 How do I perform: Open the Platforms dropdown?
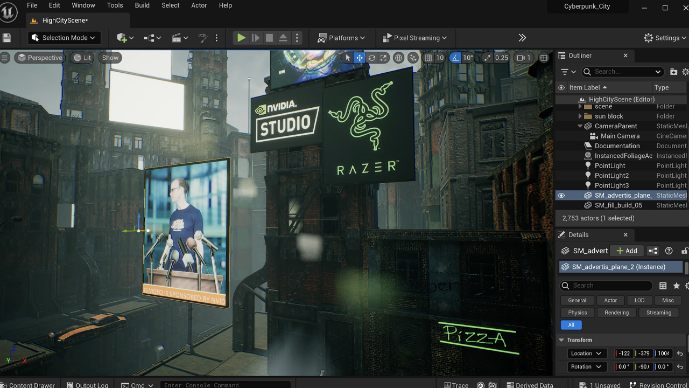click(341, 38)
